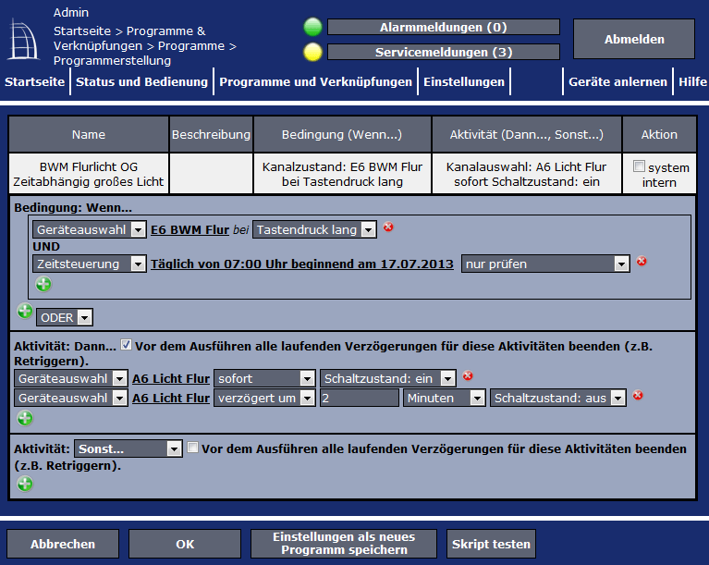This screenshot has height=565, width=709.
Task: Add a new Dann activity
Action: [x=25, y=418]
